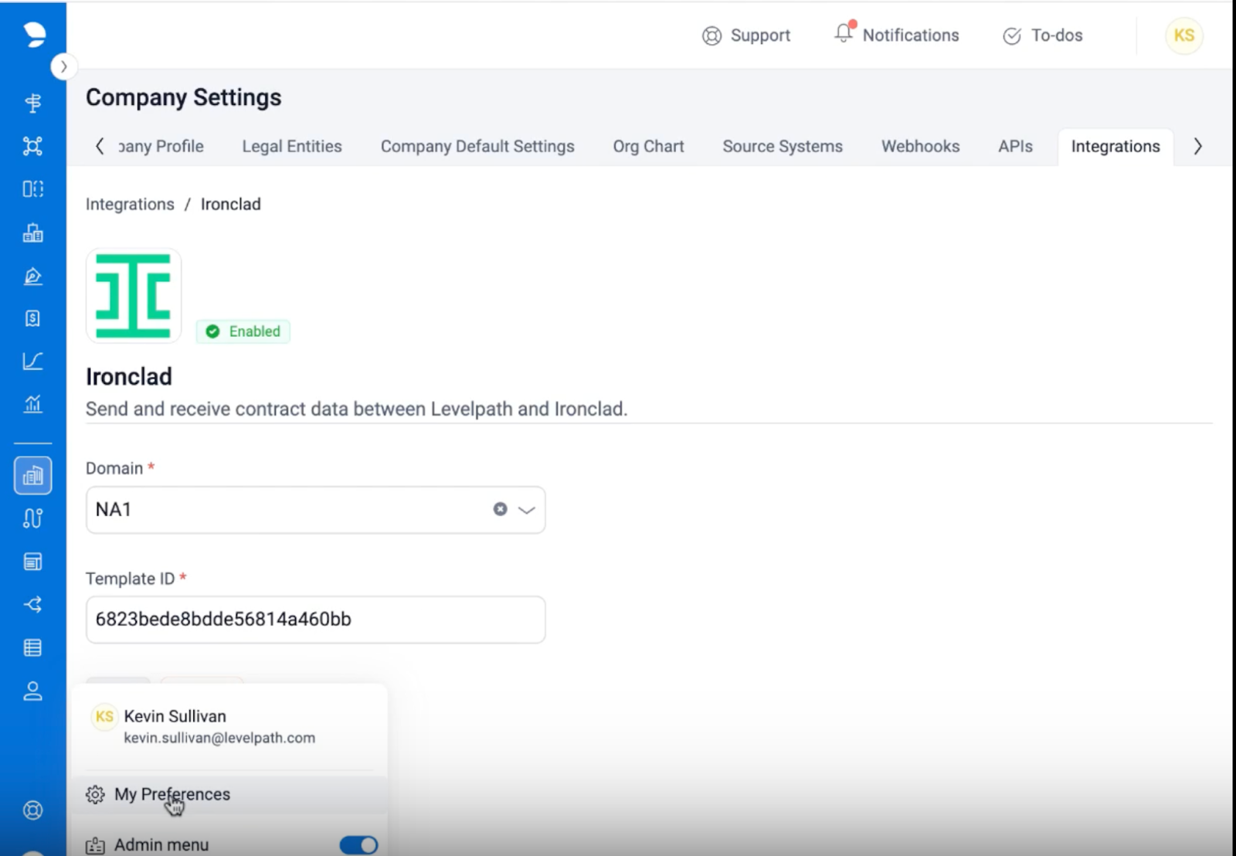Click the table grid sidebar icon

tap(32, 647)
